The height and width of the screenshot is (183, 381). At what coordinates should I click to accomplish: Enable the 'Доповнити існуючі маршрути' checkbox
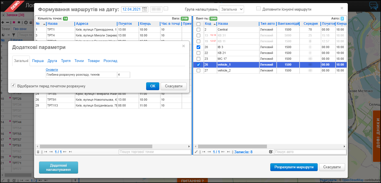click(258, 9)
